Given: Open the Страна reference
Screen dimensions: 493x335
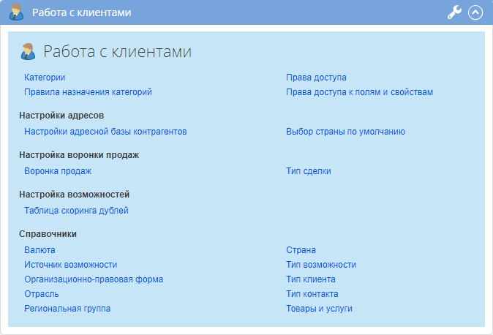Looking at the screenshot, I should coord(301,250).
